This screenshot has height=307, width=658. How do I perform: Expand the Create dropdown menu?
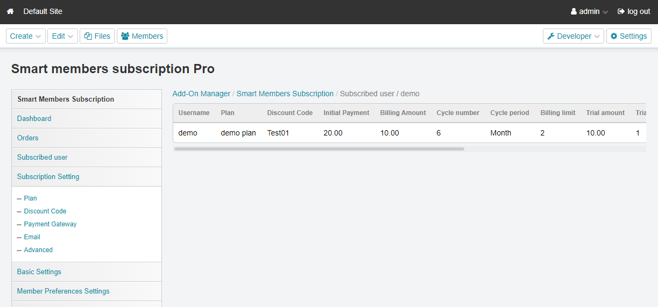(x=25, y=36)
